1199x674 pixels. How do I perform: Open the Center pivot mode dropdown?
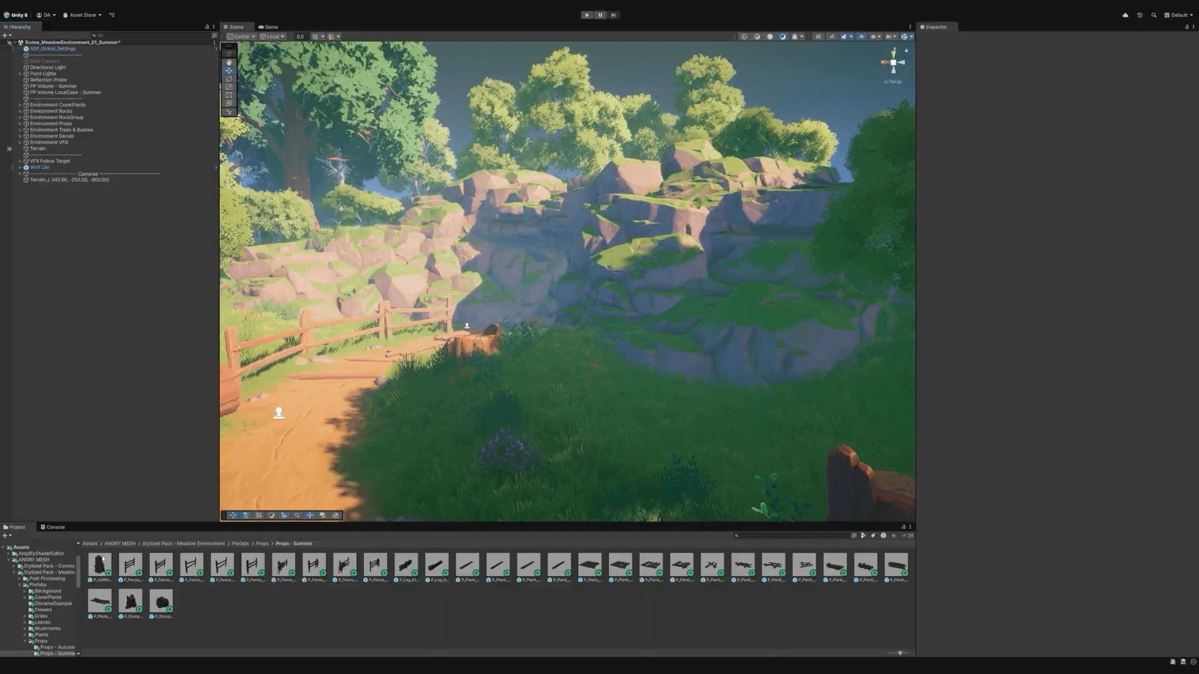click(241, 36)
